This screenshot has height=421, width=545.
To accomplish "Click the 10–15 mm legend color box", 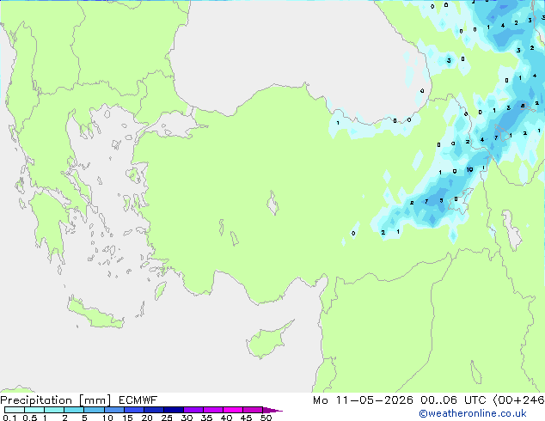I will (113, 410).
